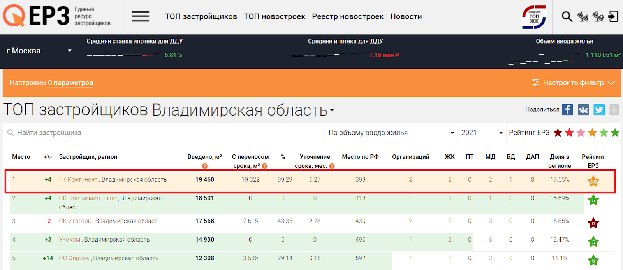Open the По объему ввода жилья dropdown
This screenshot has width=623, height=270.
pyautogui.click(x=391, y=133)
